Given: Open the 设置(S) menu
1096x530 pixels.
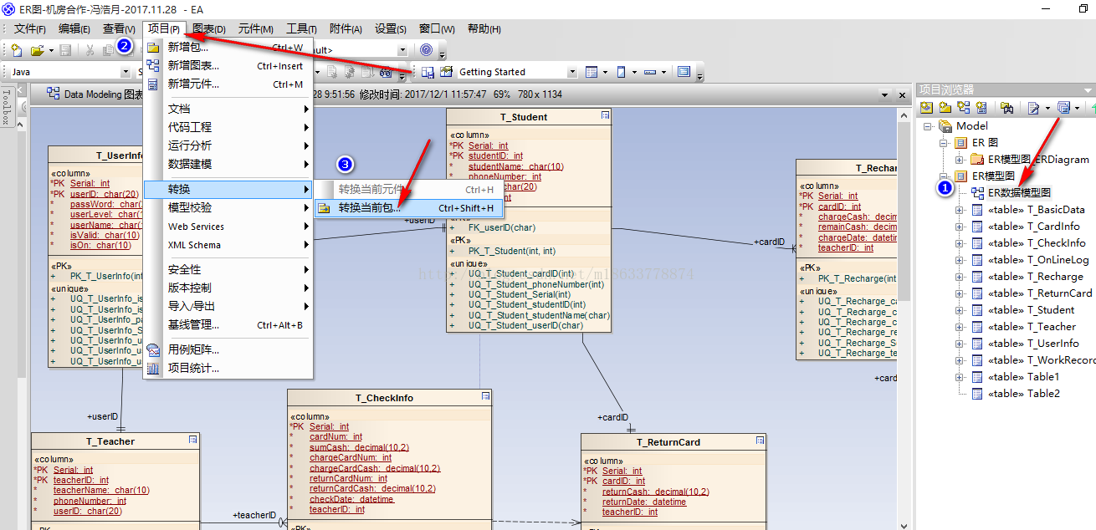Looking at the screenshot, I should 391,28.
